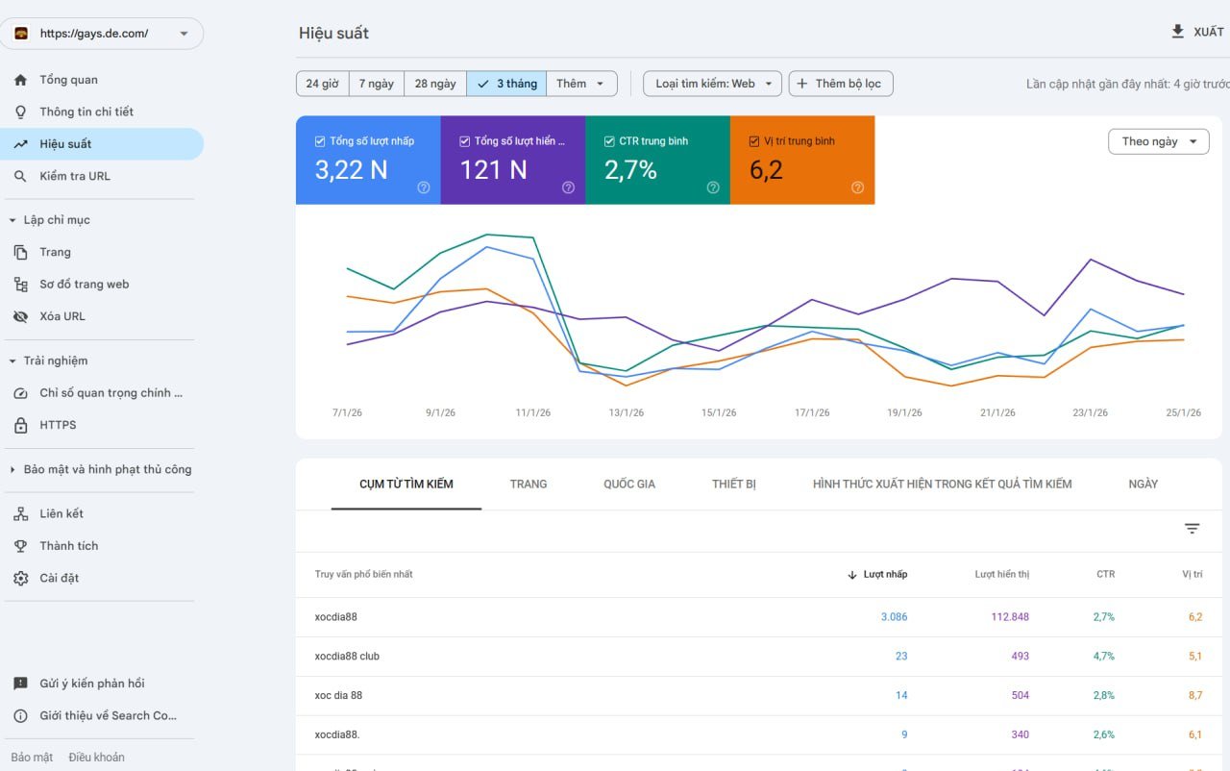This screenshot has width=1230, height=771.
Task: Click the feedback icon beside Gửi ý kiến phản hồi
Action: point(20,684)
